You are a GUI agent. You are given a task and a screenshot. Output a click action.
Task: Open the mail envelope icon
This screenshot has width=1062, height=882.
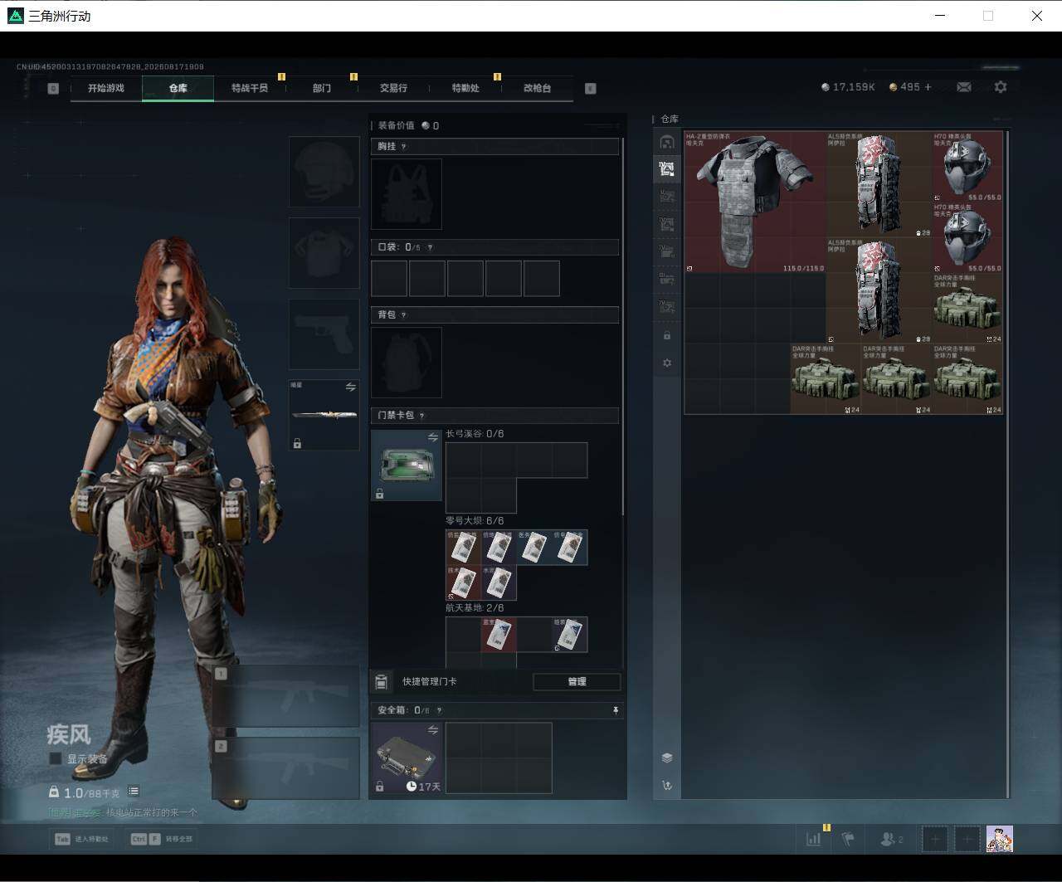(964, 87)
